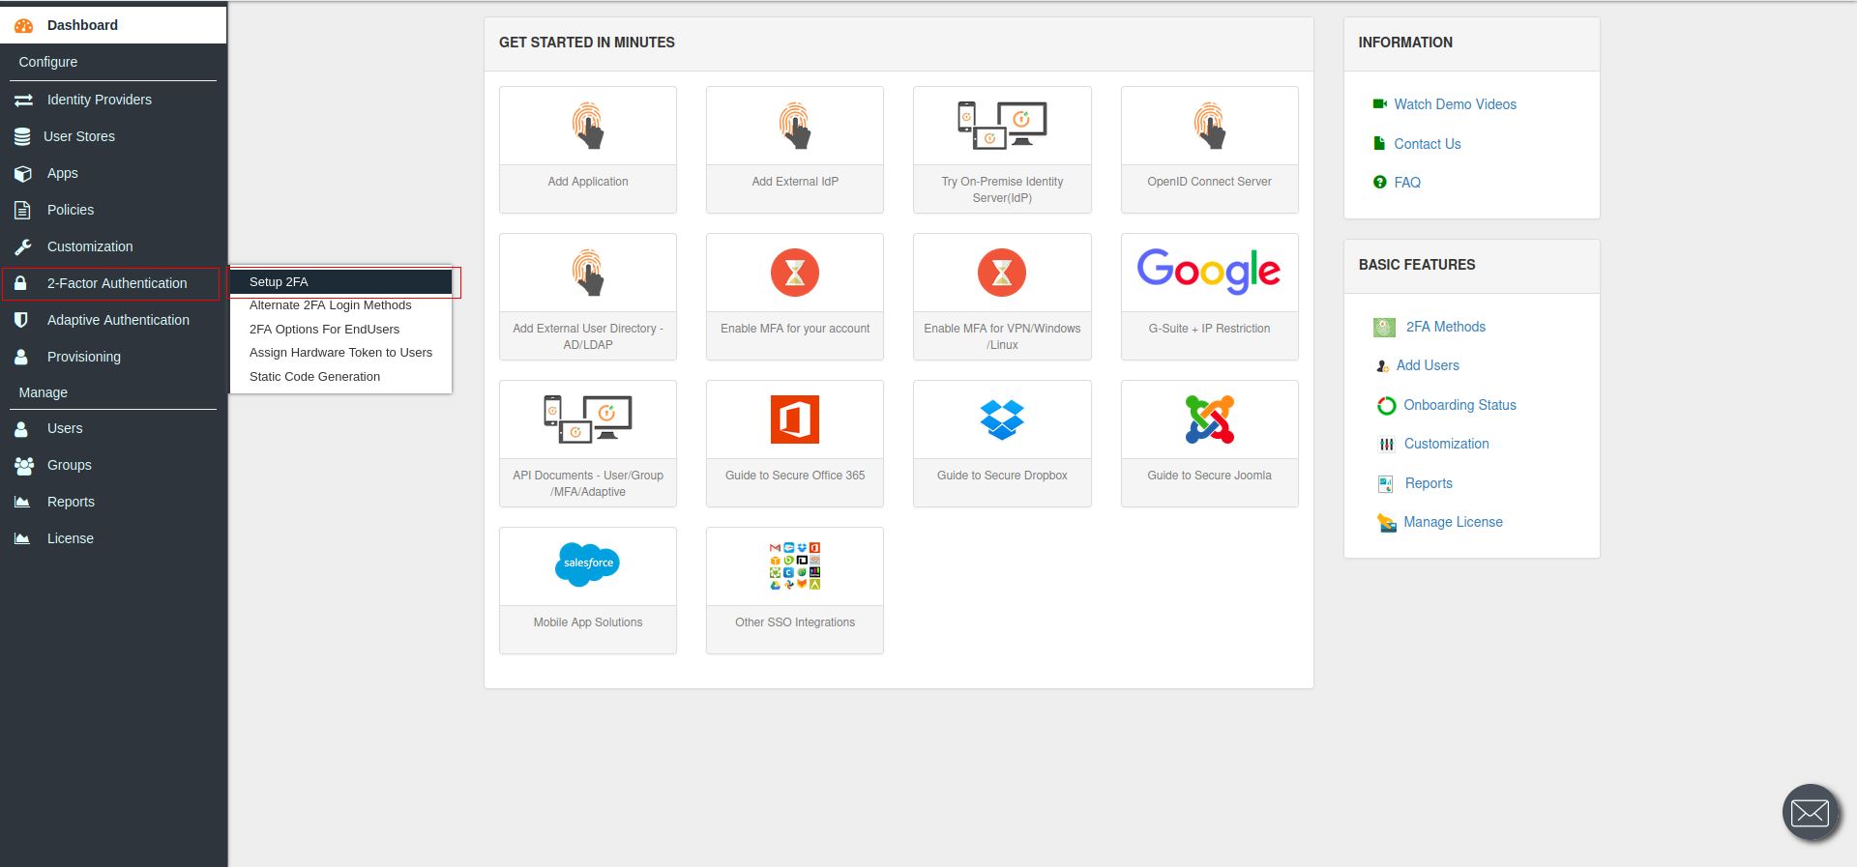The image size is (1857, 867).
Task: Click the Add Application label
Action: click(588, 182)
